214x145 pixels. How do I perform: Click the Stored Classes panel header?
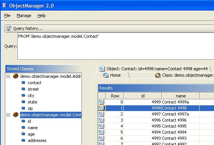click(x=44, y=69)
